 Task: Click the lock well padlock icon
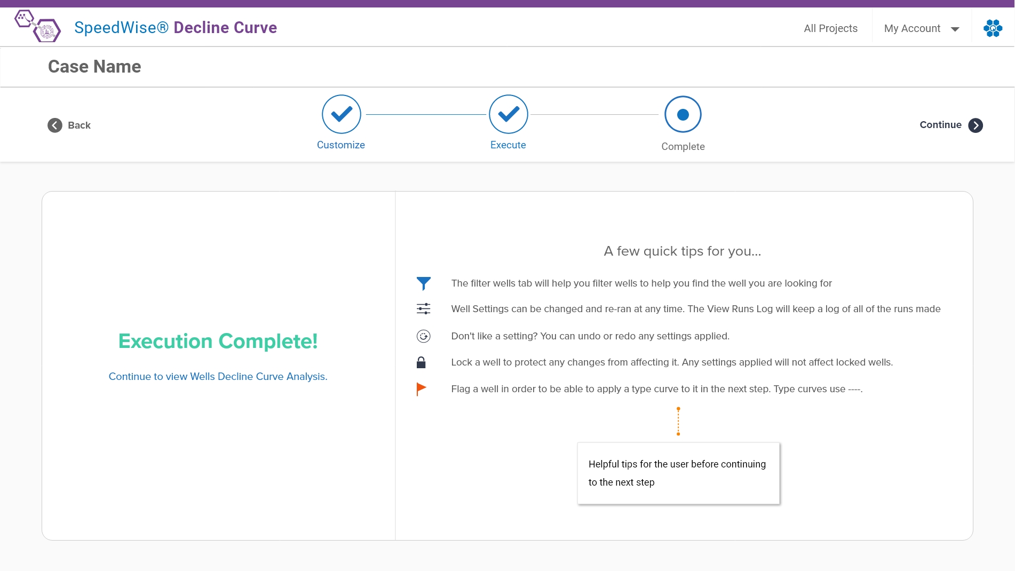[421, 363]
